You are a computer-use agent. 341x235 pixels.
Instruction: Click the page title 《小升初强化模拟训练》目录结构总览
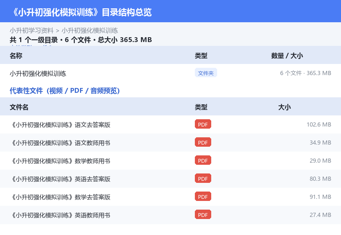[82, 12]
